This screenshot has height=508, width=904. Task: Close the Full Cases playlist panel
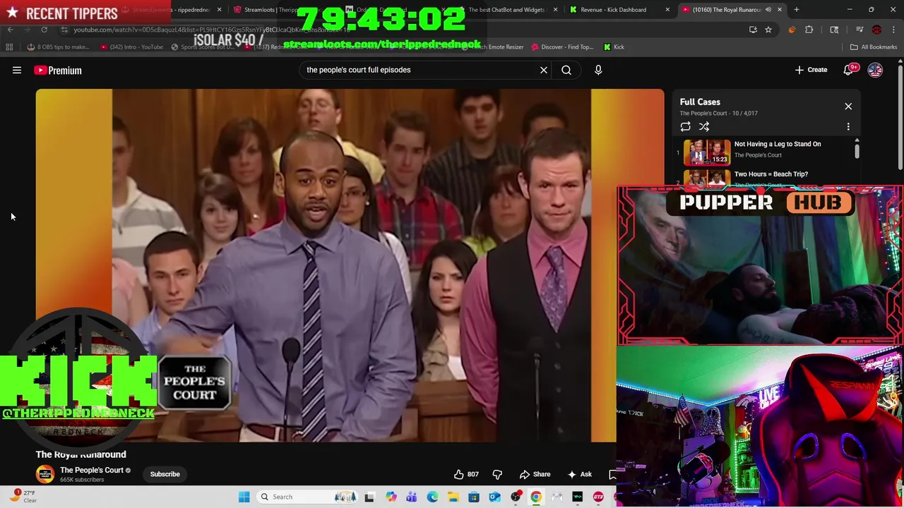point(848,106)
